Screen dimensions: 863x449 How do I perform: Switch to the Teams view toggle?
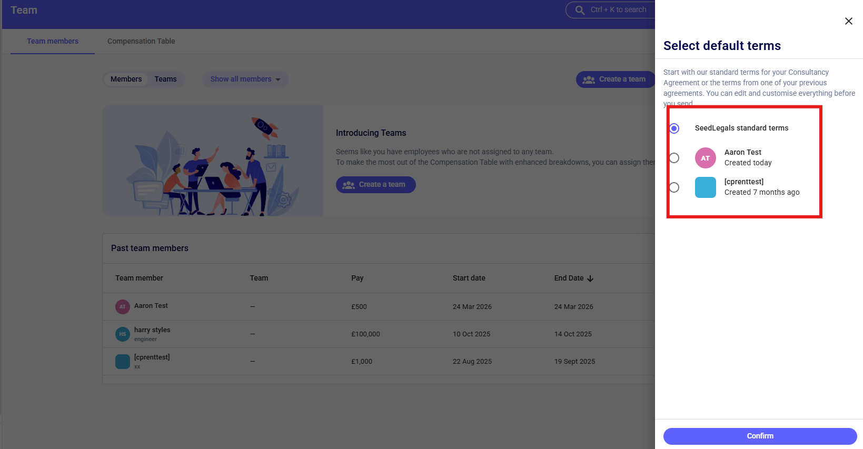point(165,79)
